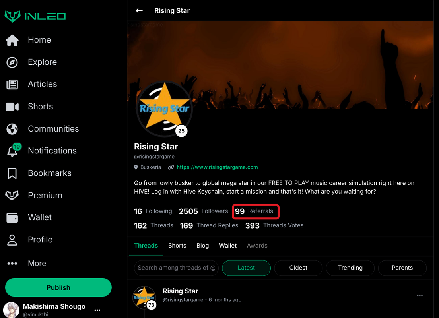The width and height of the screenshot is (439, 318).
Task: Open the Articles newspaper icon
Action: click(x=12, y=84)
